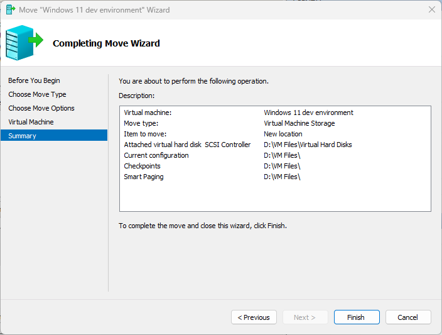Click the Finish button
442x335 pixels.
point(357,317)
